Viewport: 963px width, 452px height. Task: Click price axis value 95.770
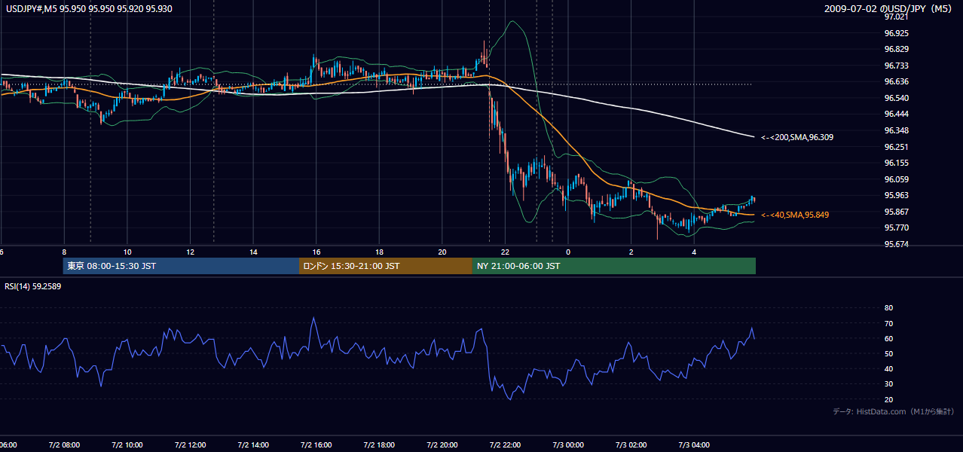pyautogui.click(x=897, y=228)
